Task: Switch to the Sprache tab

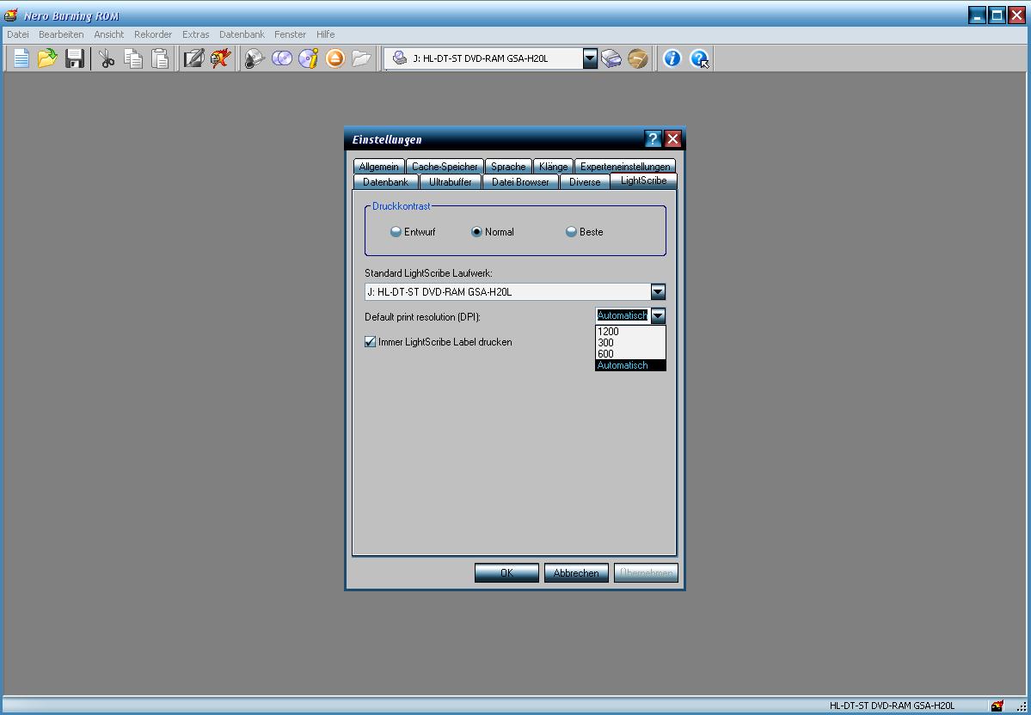Action: (508, 166)
